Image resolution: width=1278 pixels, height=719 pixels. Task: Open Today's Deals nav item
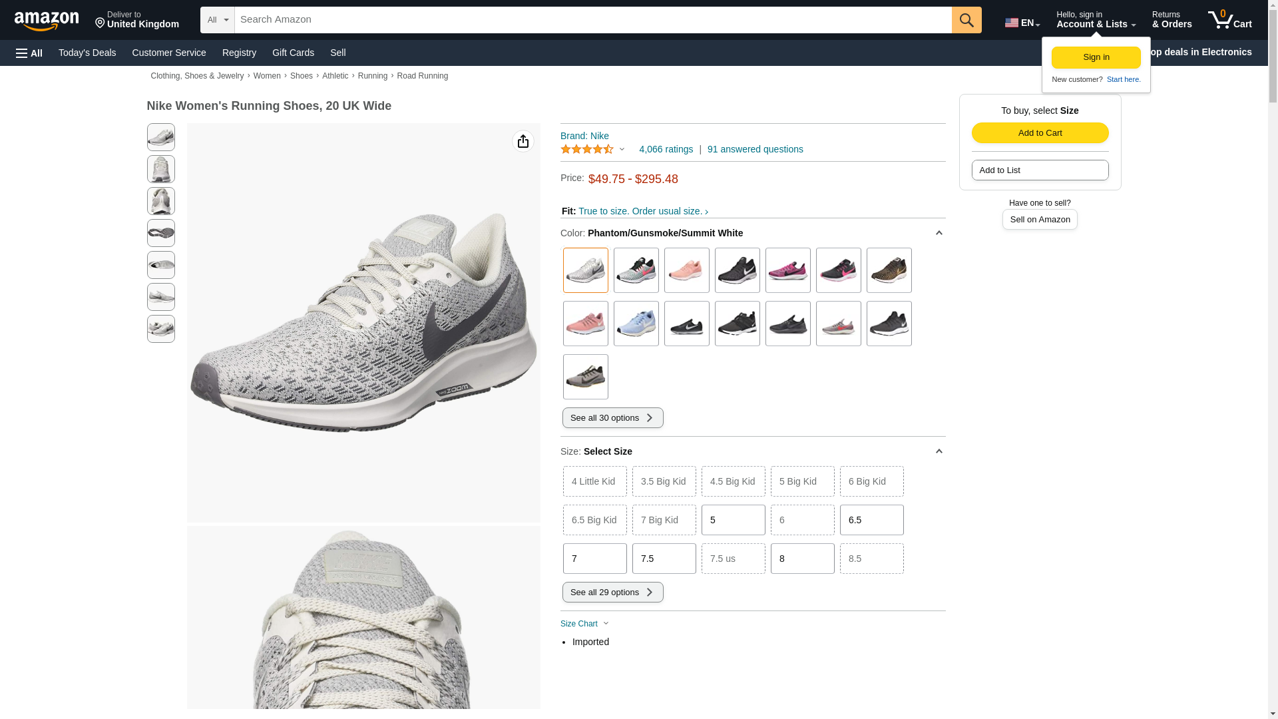click(x=87, y=53)
